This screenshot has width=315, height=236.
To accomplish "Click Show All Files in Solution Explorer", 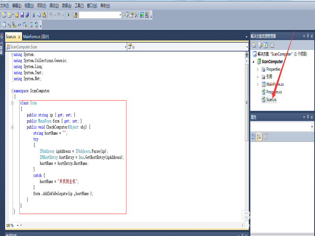I will [260, 45].
